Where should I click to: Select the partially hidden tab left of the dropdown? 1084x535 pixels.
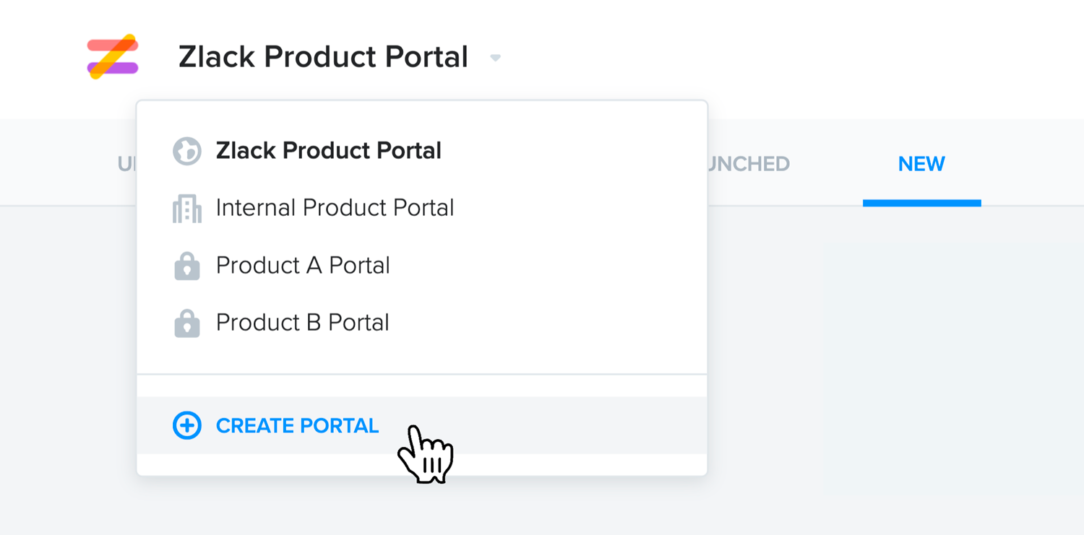coord(126,164)
